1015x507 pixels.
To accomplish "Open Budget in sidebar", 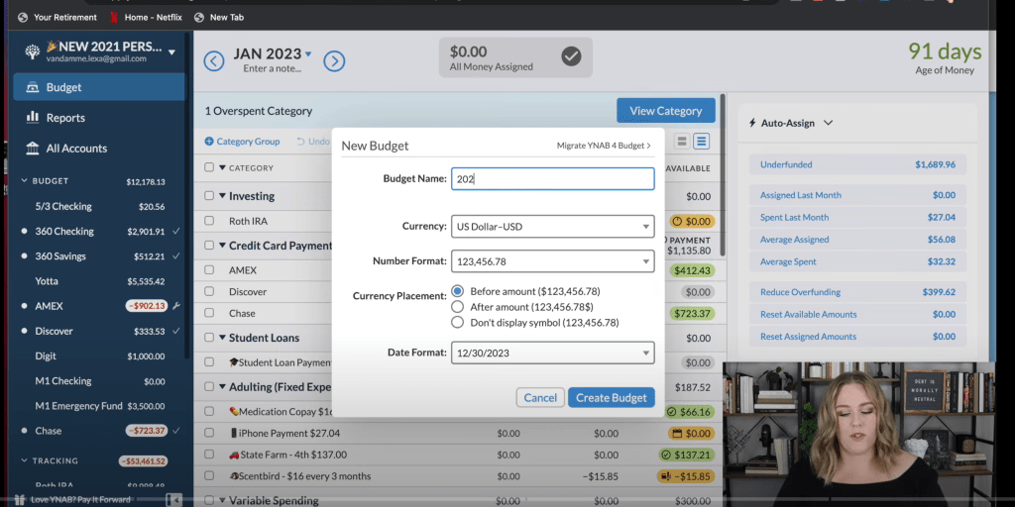I will click(98, 87).
